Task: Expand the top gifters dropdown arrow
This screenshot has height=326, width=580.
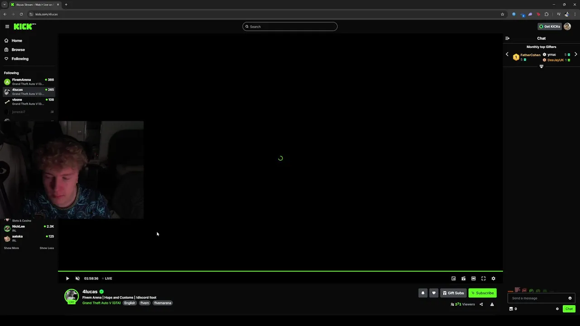Action: pos(541,67)
